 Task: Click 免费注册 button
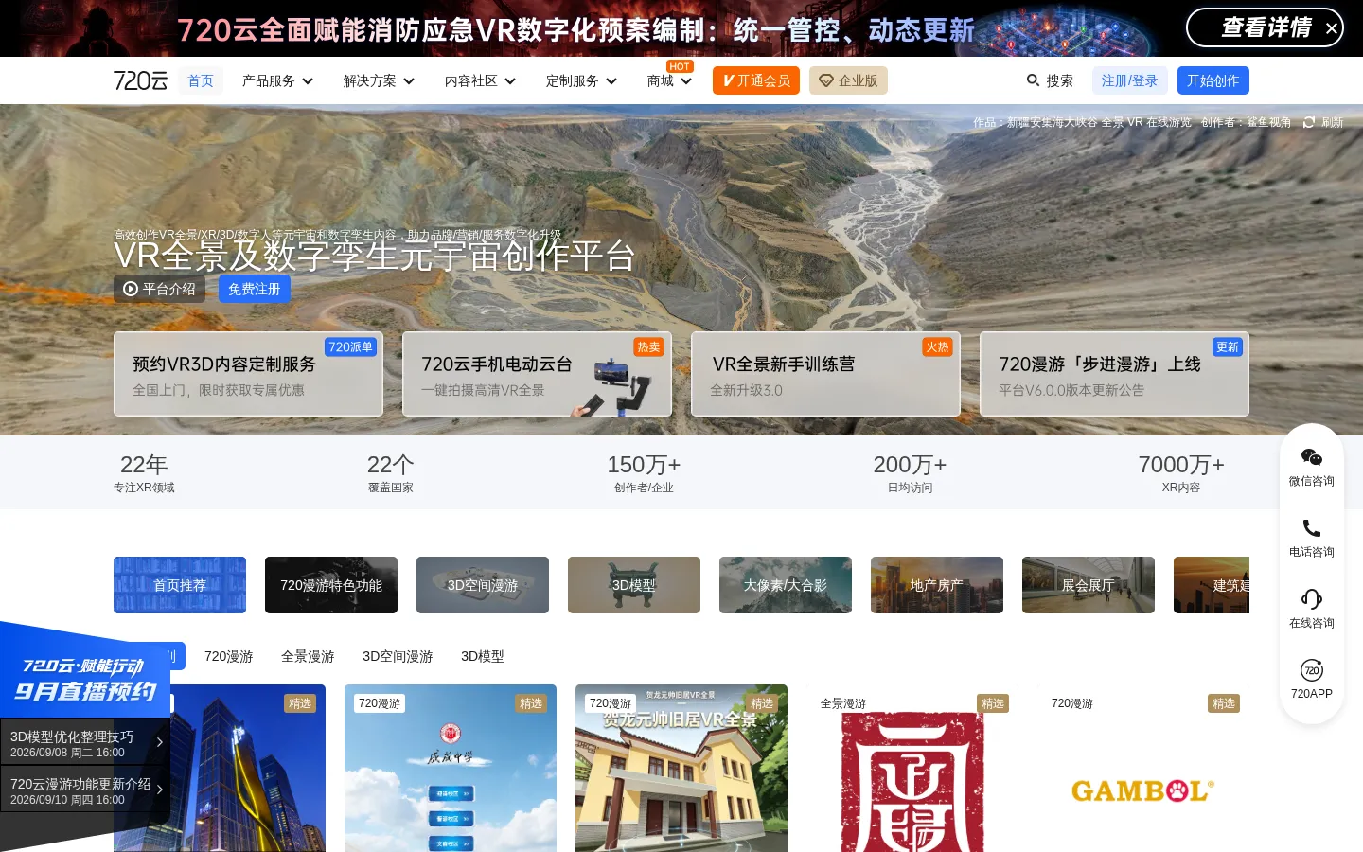click(x=255, y=289)
